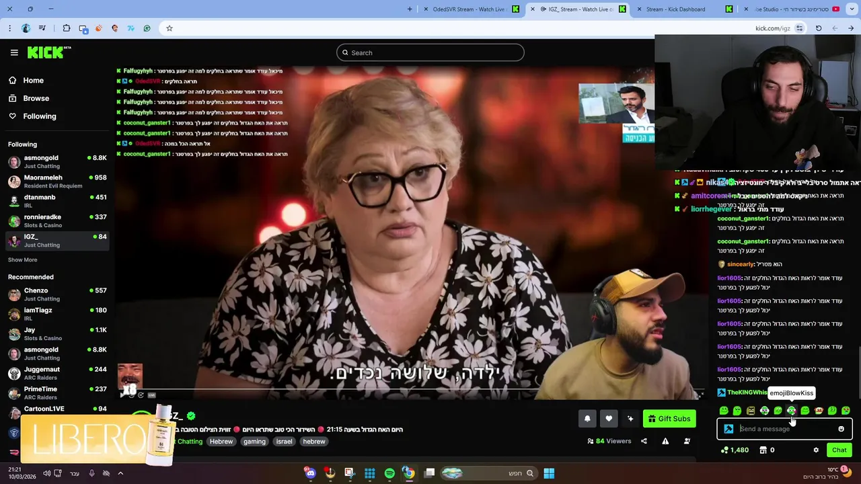Open Chrome extensions puzzle icon

(x=67, y=28)
